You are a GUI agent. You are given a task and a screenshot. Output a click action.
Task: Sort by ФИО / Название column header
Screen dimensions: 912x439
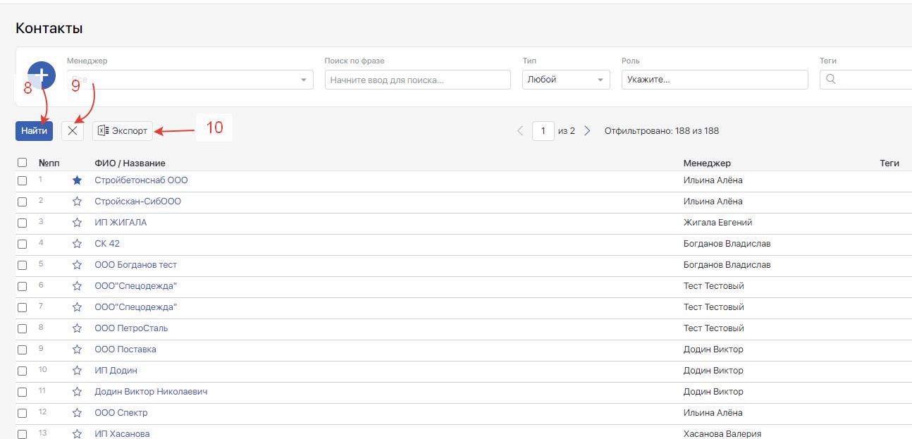pos(130,163)
